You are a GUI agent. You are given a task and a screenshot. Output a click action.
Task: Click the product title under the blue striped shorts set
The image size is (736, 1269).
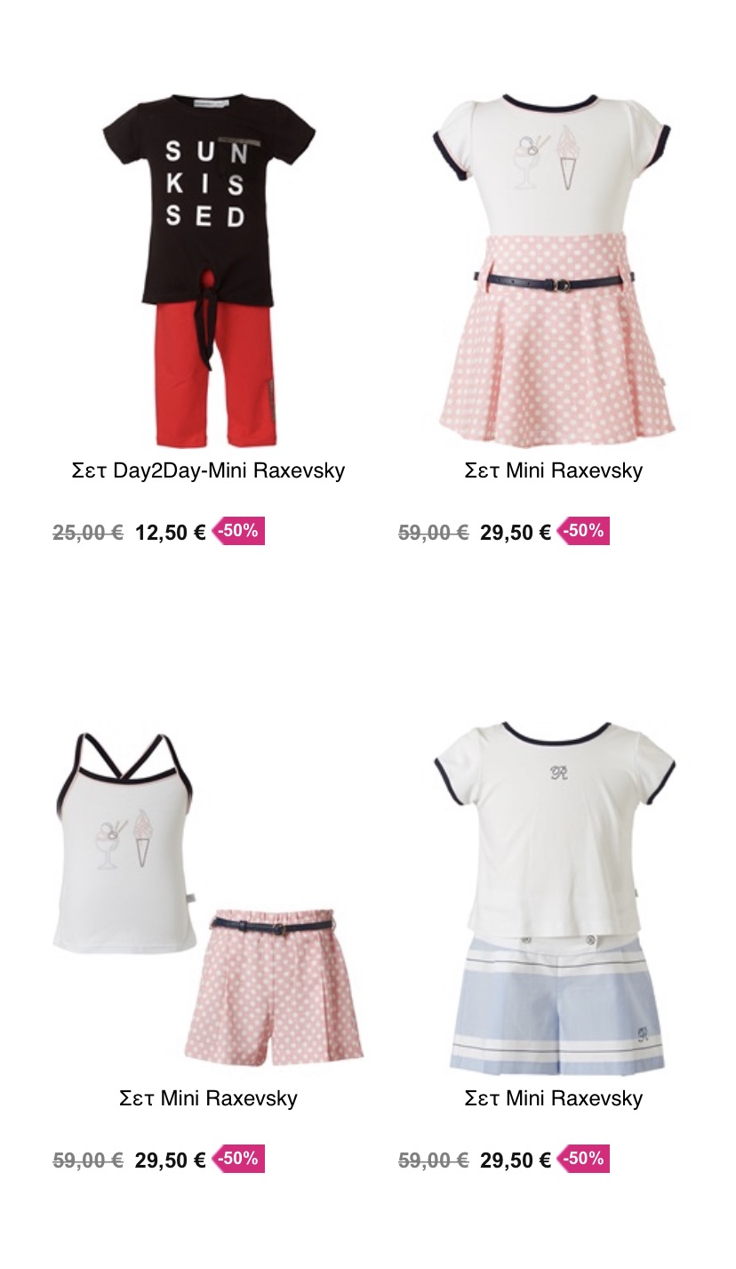tap(553, 1098)
